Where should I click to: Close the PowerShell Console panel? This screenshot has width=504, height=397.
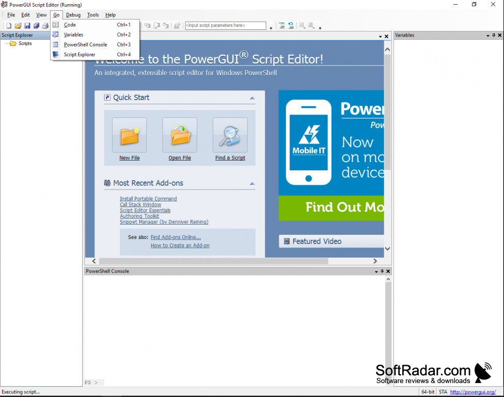point(388,271)
